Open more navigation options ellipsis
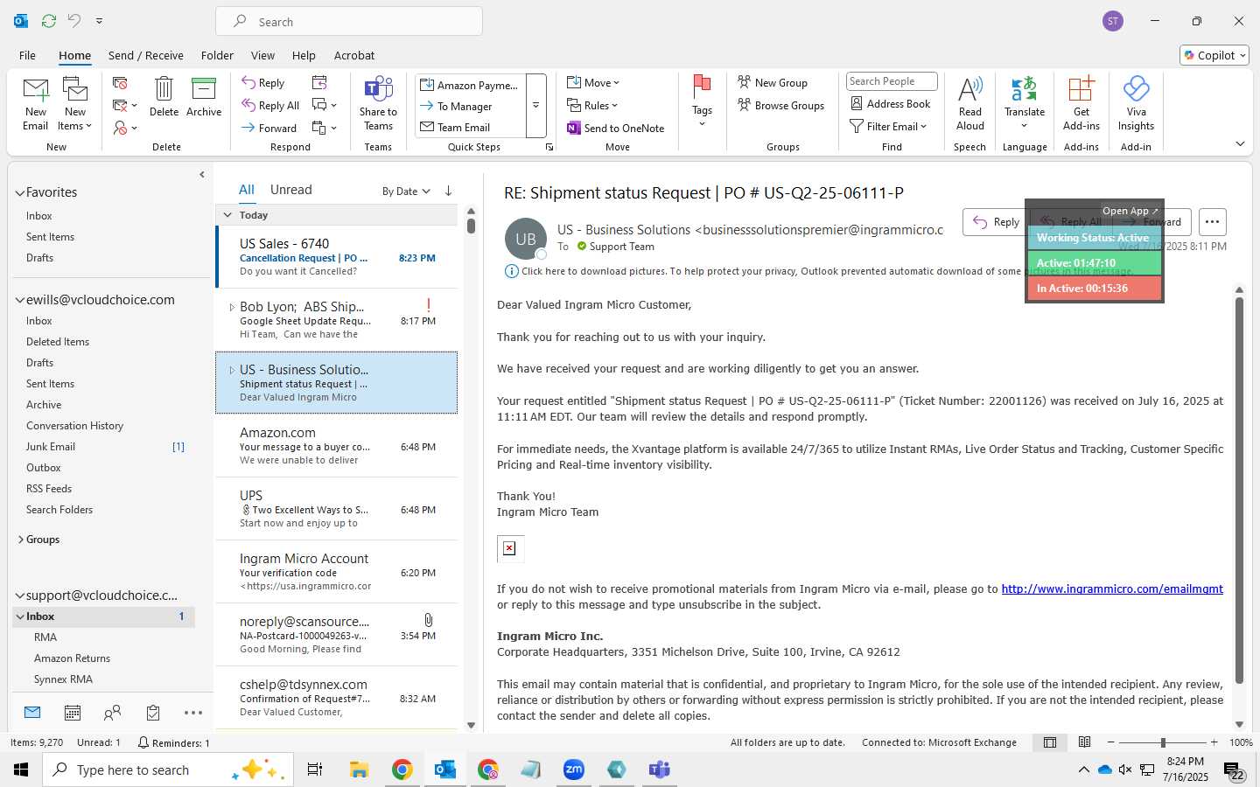The image size is (1260, 787). pos(193,713)
